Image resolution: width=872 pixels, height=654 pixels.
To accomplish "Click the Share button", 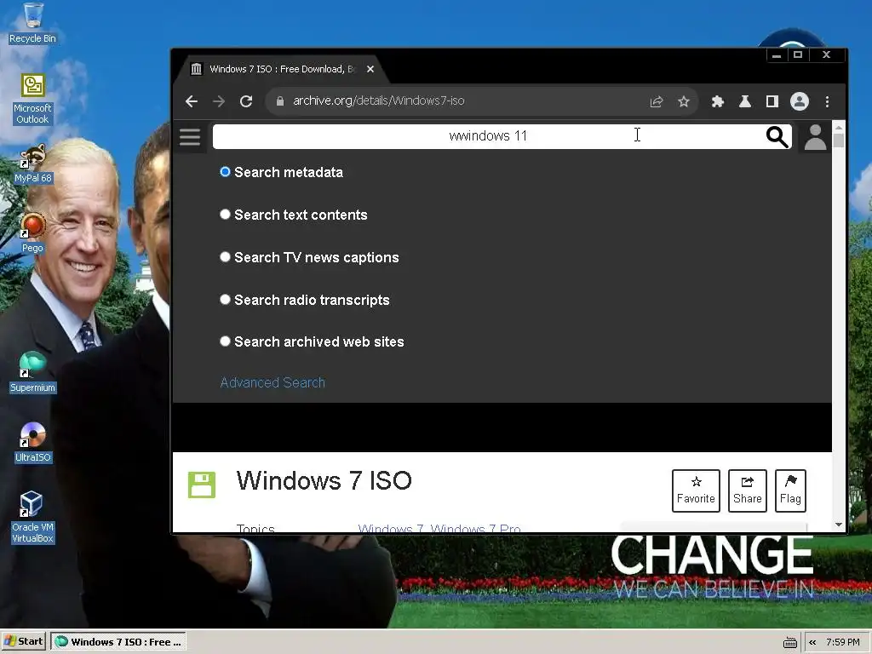I will coord(748,490).
